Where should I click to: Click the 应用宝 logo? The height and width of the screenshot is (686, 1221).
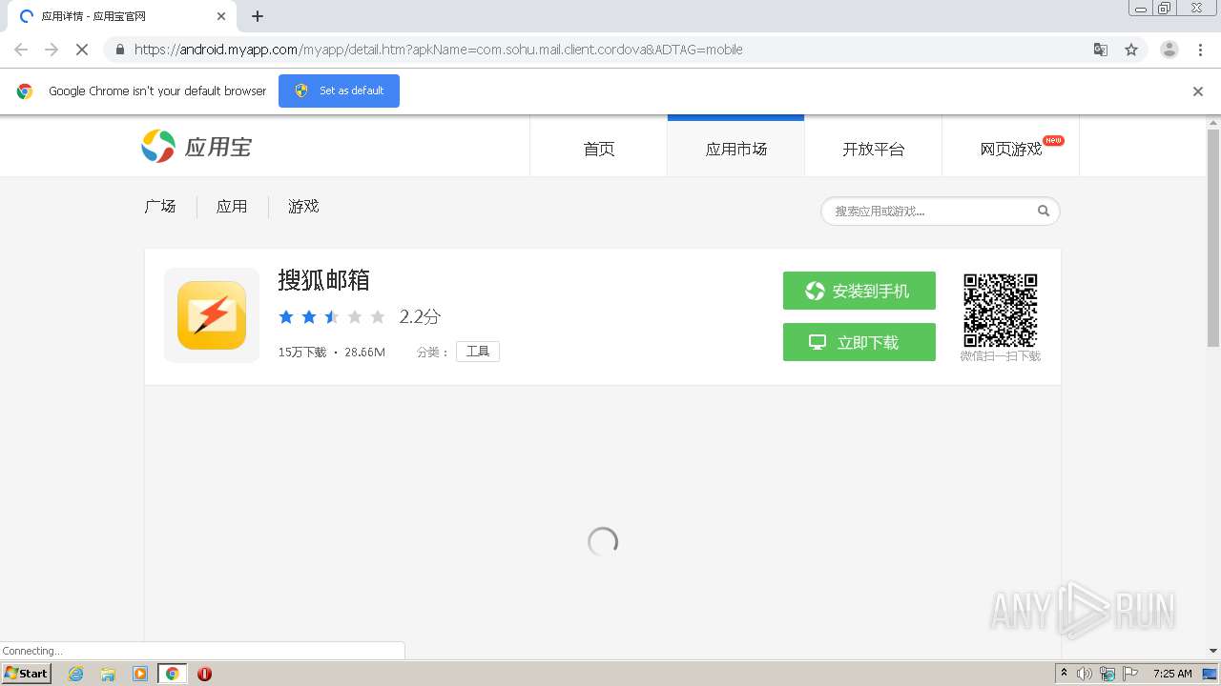coord(197,147)
